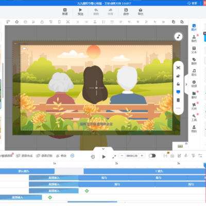Click the filter funnel icon in timeline toolbar
This screenshot has height=206, width=206.
(x=193, y=156)
